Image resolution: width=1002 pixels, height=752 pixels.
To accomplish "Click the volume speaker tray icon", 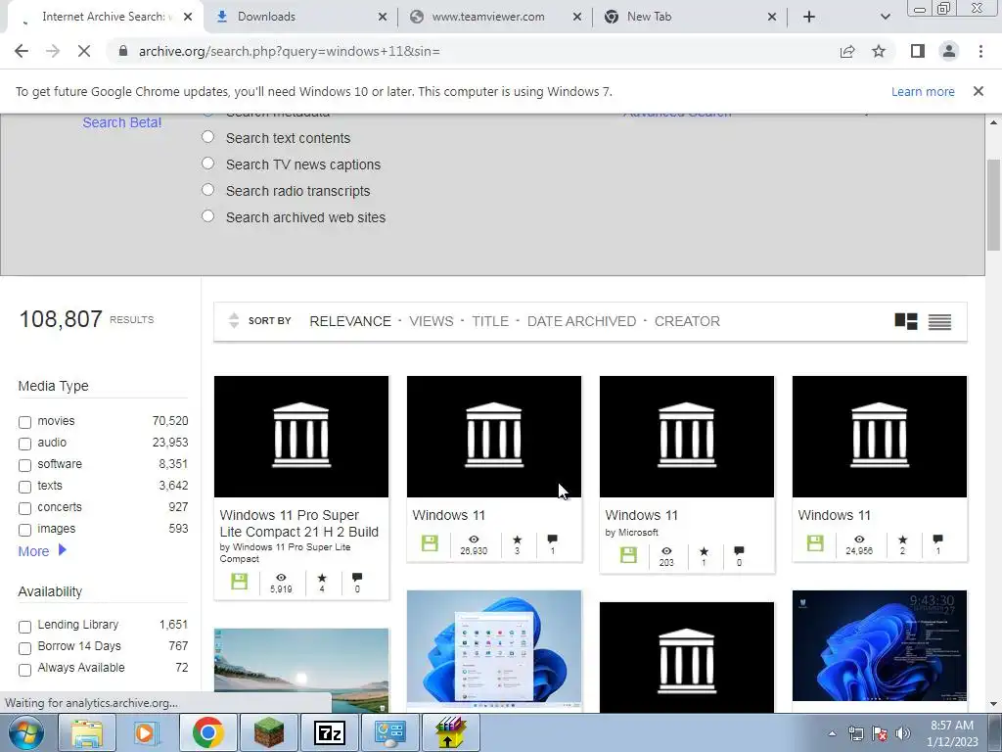I will [902, 733].
